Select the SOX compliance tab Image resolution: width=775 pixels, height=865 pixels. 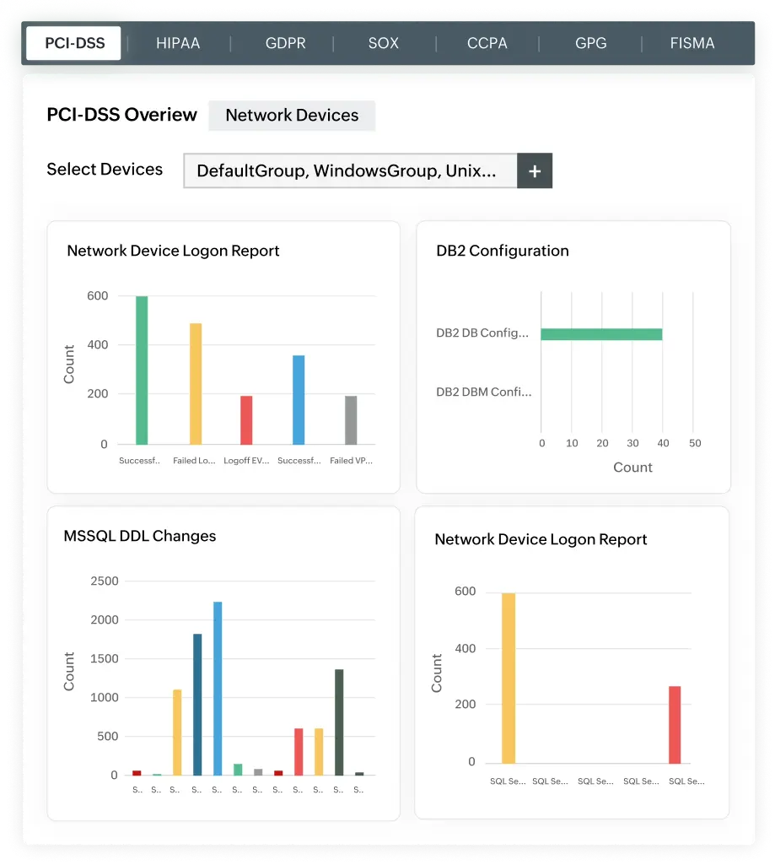382,43
